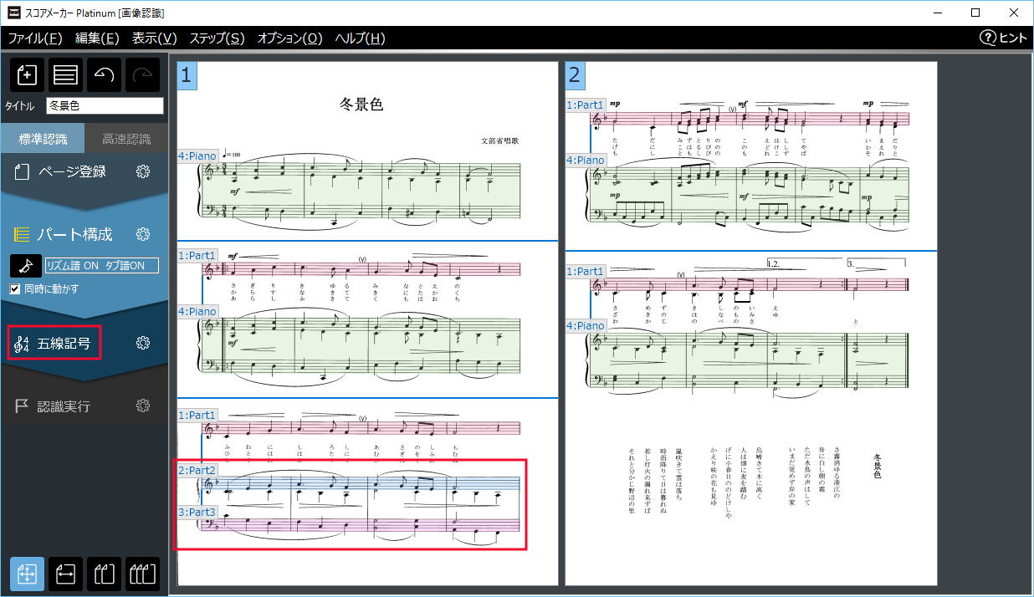Select the page 1 number badge
Viewport: 1034px width, 597px height.
[x=187, y=75]
